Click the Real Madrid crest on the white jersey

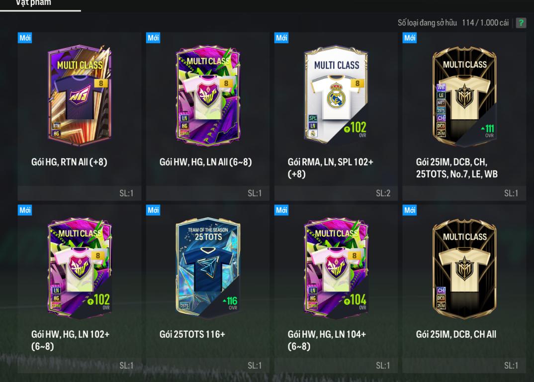click(336, 96)
